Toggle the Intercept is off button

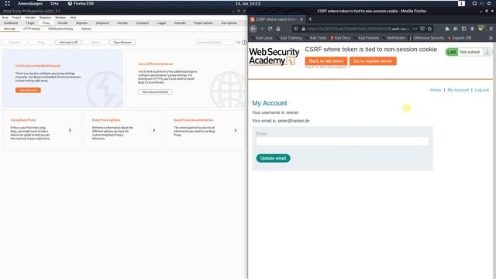coord(68,42)
